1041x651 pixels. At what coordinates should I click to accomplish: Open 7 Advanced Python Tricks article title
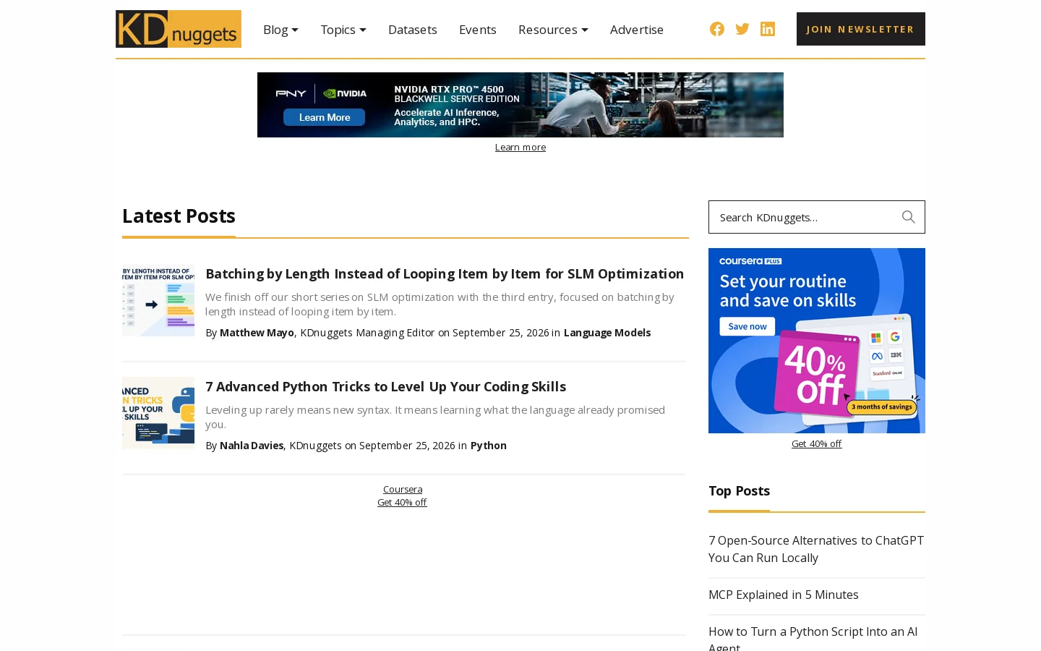click(386, 386)
